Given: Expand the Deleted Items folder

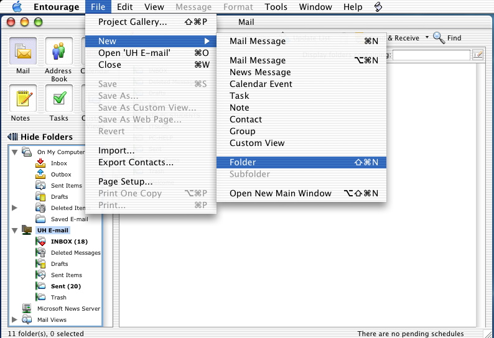Looking at the screenshot, I should [x=14, y=208].
